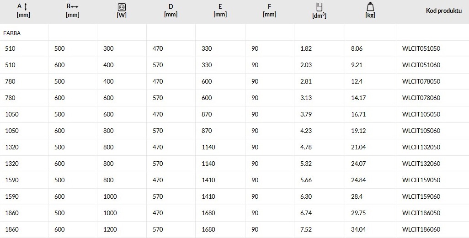Click the volume container icon above dm³
Viewport: 469px width, 238px height.
[319, 7]
